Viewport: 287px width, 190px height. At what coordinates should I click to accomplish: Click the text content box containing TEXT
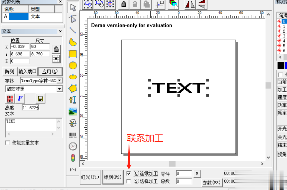(31, 125)
